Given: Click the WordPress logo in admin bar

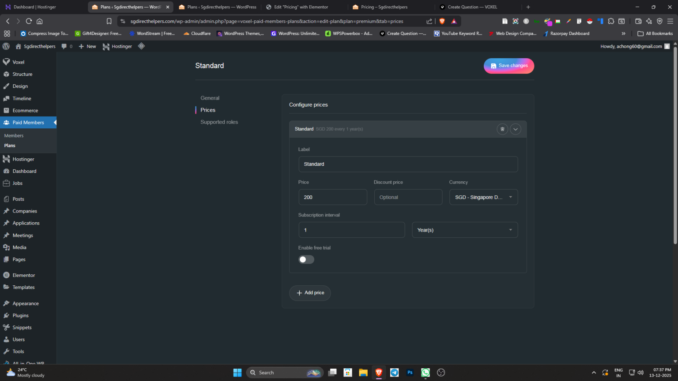Looking at the screenshot, I should point(6,46).
